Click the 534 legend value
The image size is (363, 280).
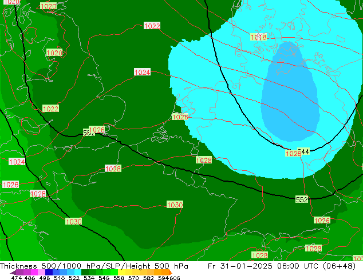89,278
